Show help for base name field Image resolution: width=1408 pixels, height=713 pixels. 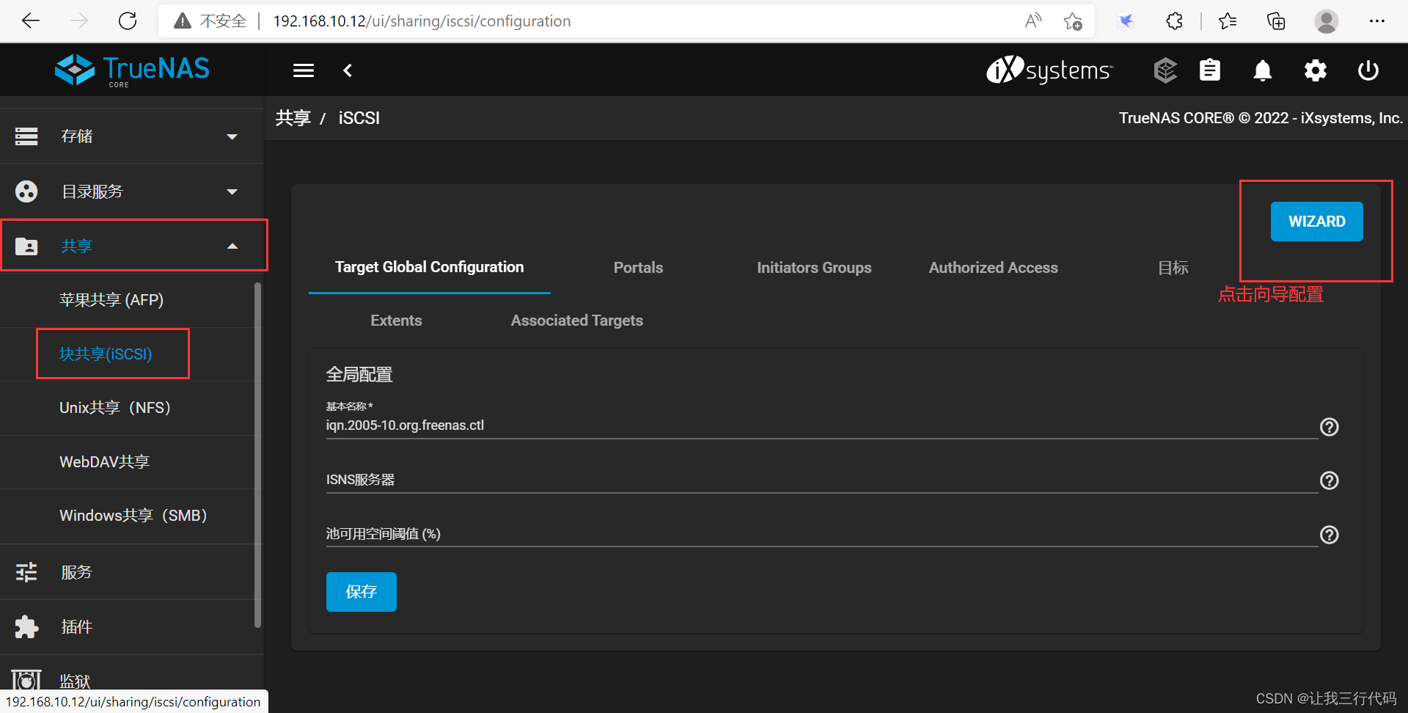pos(1330,427)
